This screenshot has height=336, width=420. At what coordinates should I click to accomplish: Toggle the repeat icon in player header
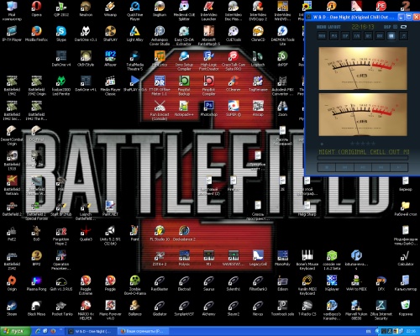(x=403, y=27)
